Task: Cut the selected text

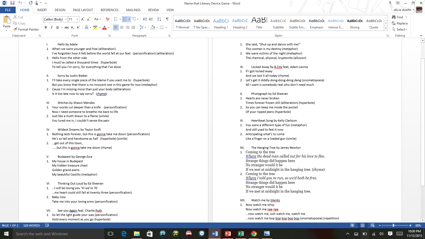Action: tap(18, 17)
